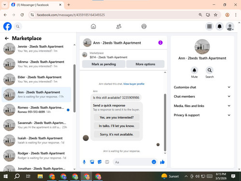Open Friends icon in top navigation
241x181 pixels.
click(x=119, y=27)
